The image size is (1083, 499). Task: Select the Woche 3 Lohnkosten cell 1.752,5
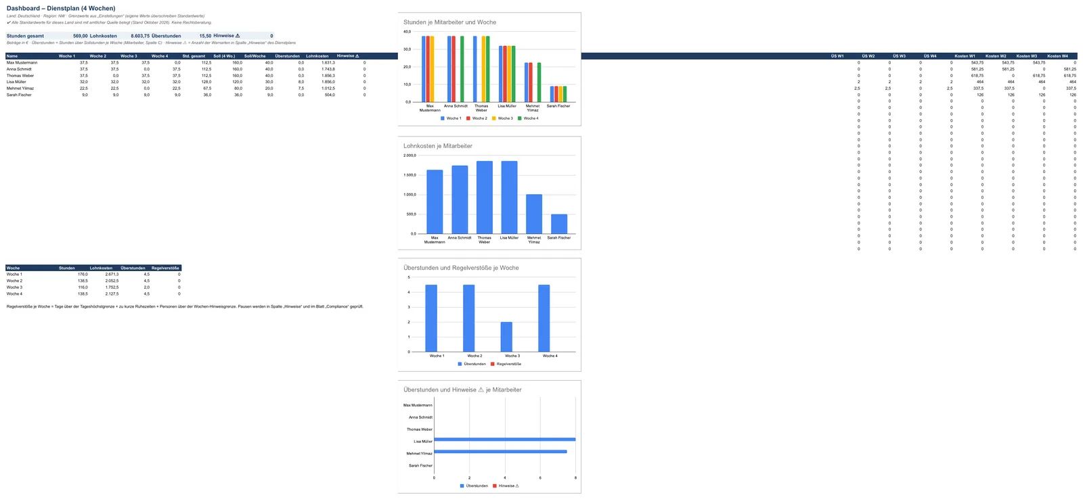pyautogui.click(x=112, y=287)
